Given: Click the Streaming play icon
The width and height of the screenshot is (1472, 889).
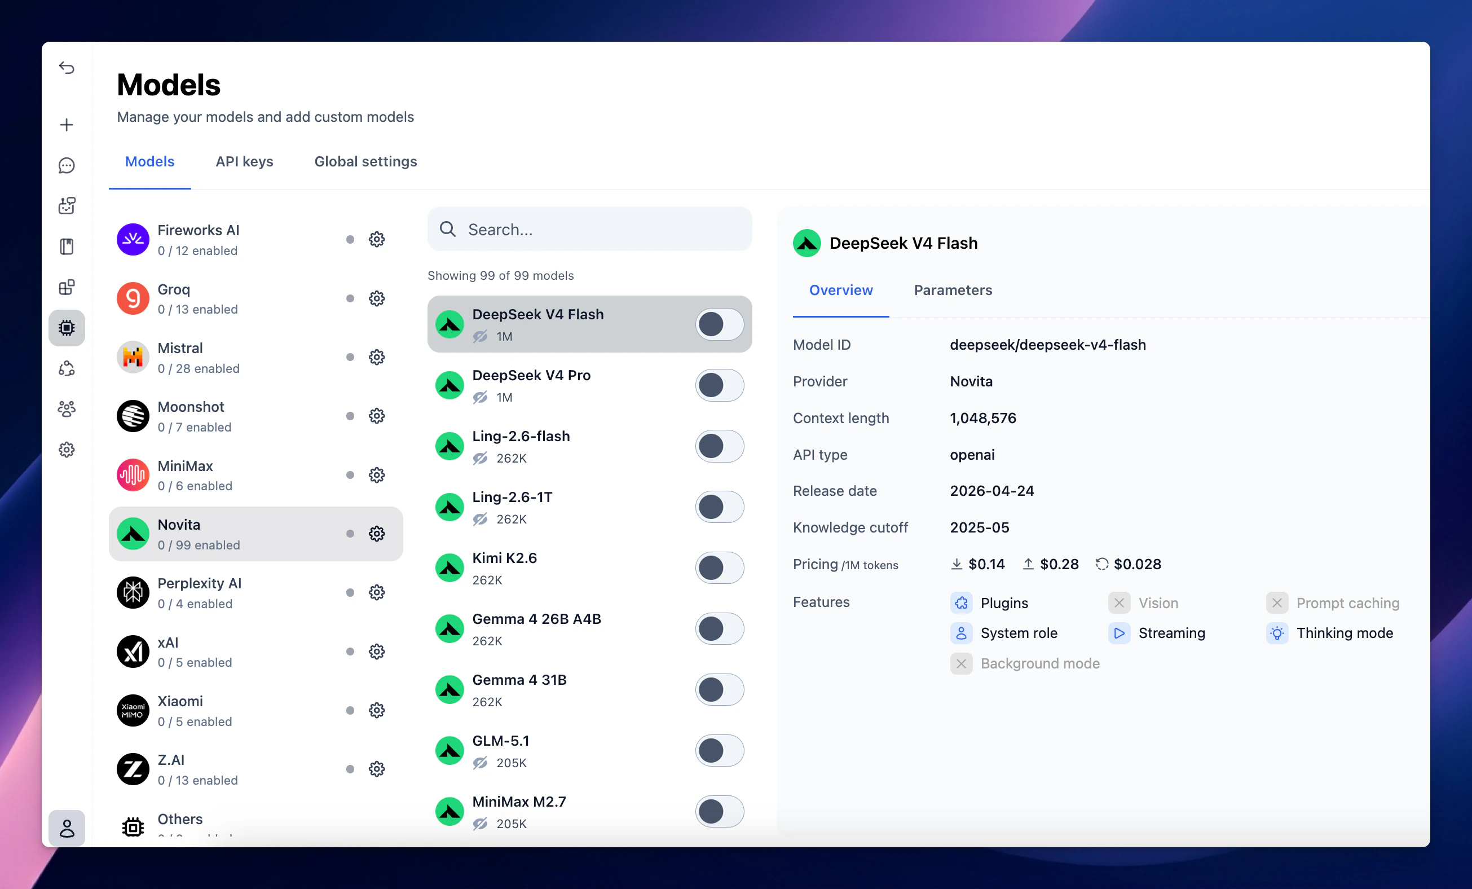Looking at the screenshot, I should [x=1119, y=633].
